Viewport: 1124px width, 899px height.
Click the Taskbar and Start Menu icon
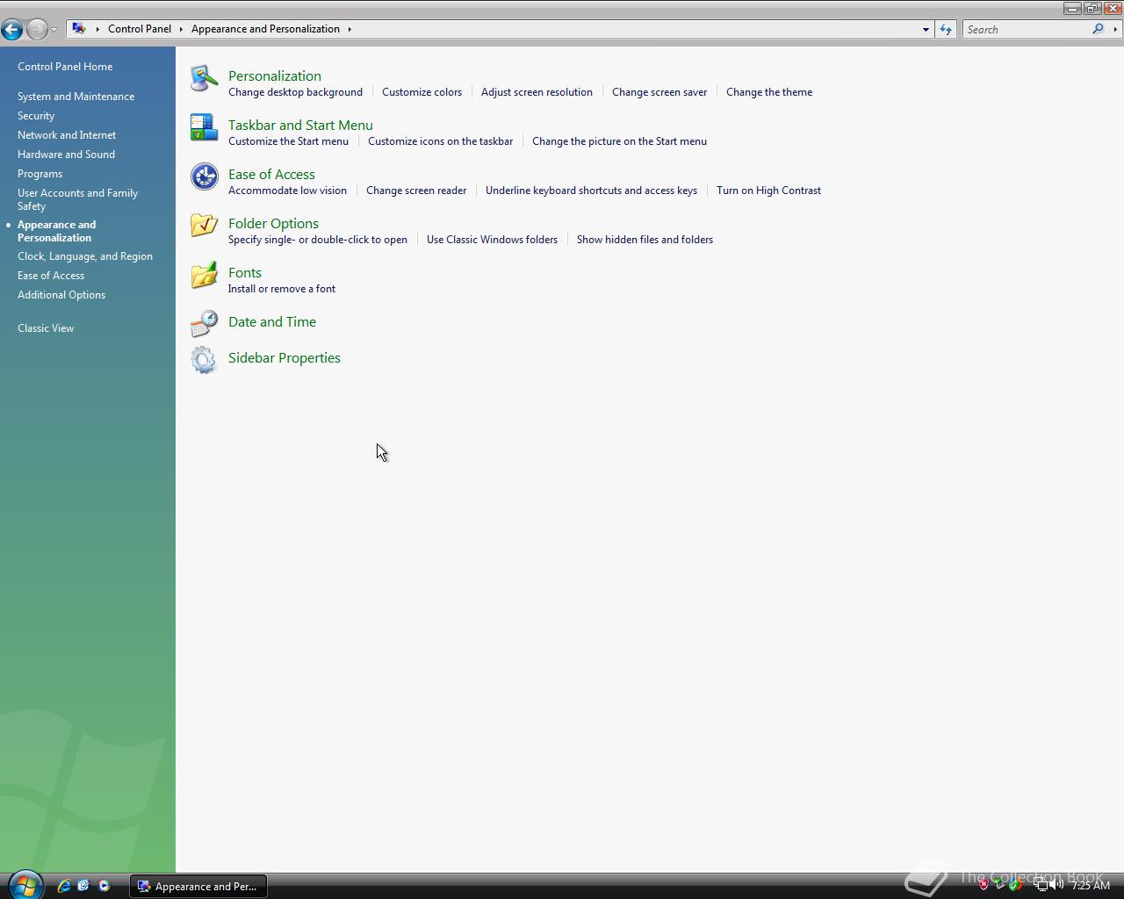point(204,127)
